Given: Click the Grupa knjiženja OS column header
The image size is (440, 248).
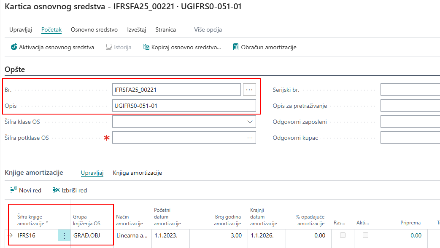Looking at the screenshot, I should [x=86, y=220].
